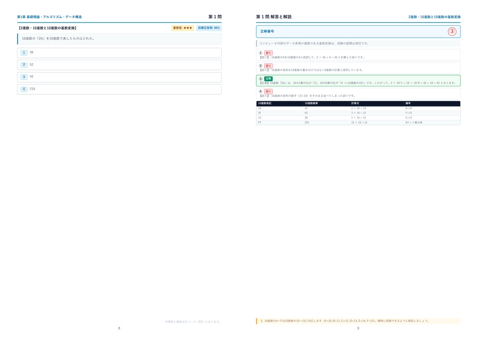This screenshot has height=338, width=478.
Task: Click the F=15 note in the table
Action: [408, 113]
